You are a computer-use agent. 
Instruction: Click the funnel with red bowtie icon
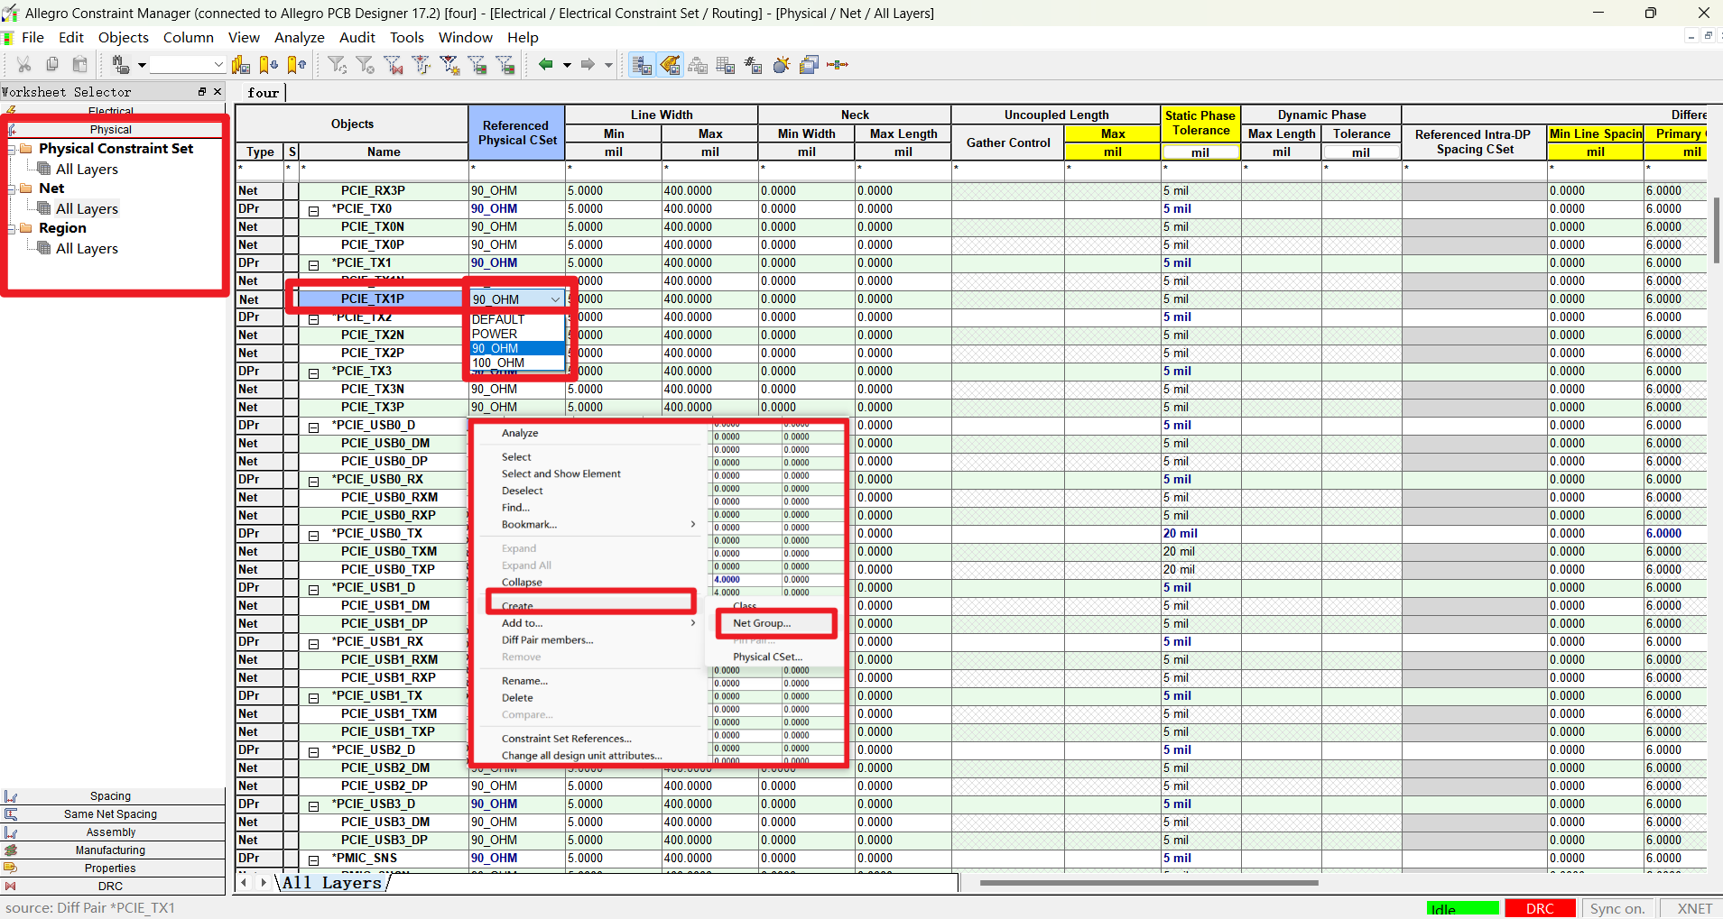coord(394,64)
